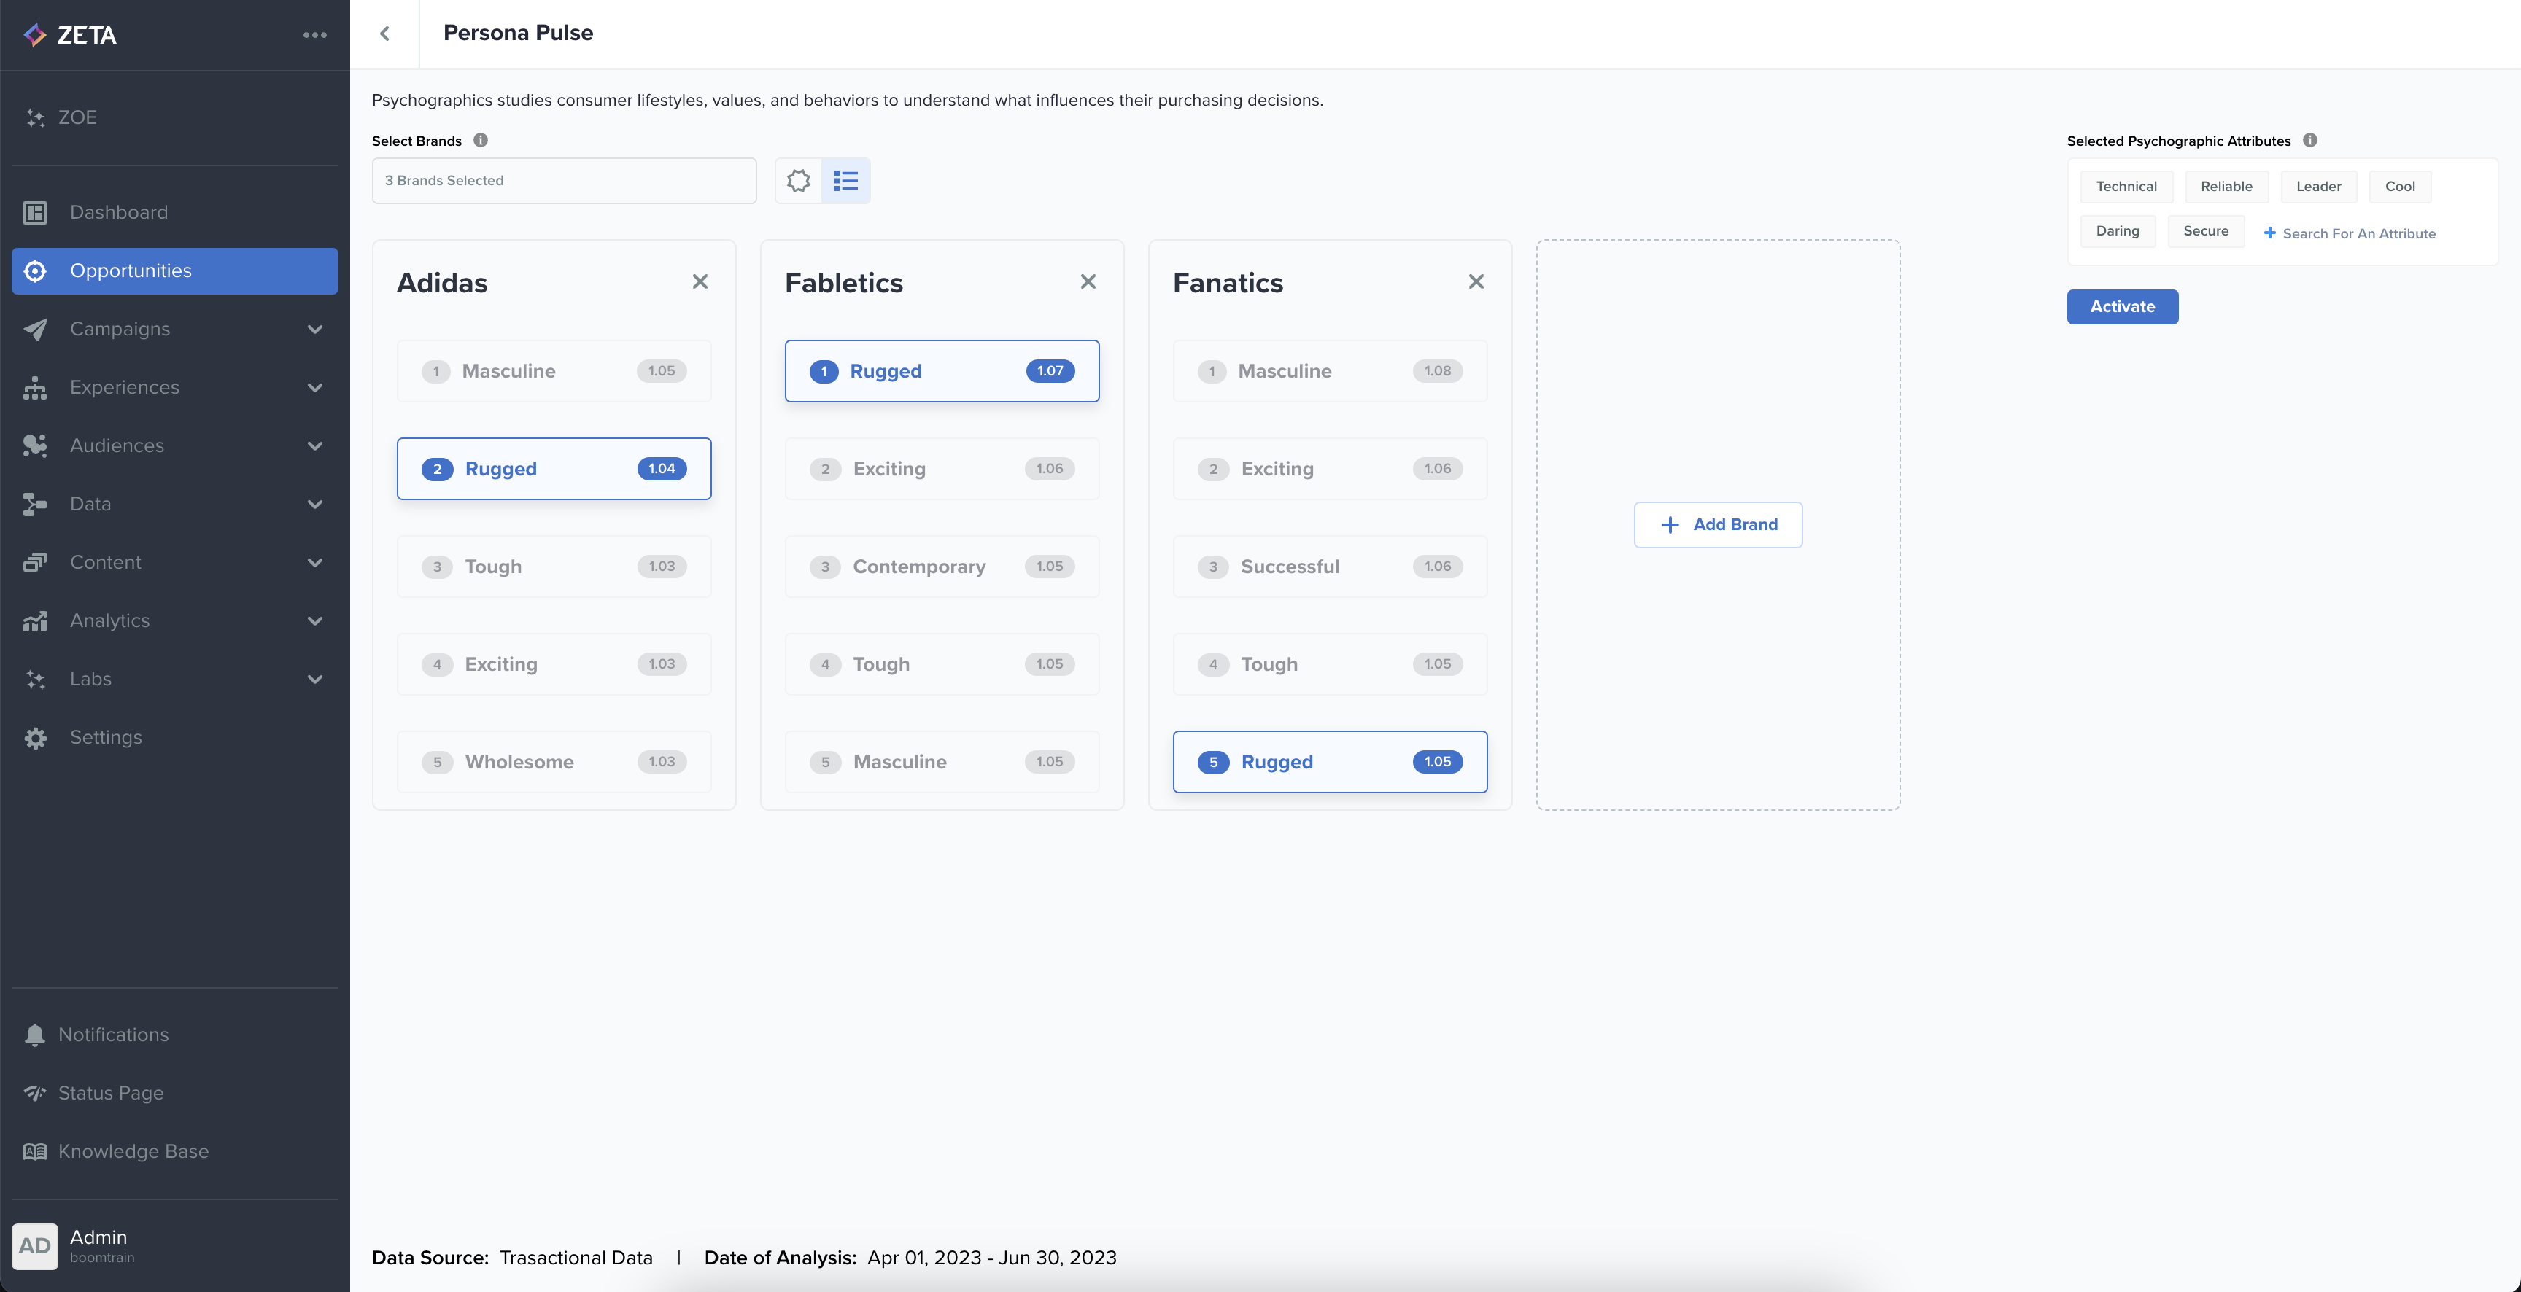Click the back arrow beside Persona Pulse
2521x1292 pixels.
tap(384, 34)
